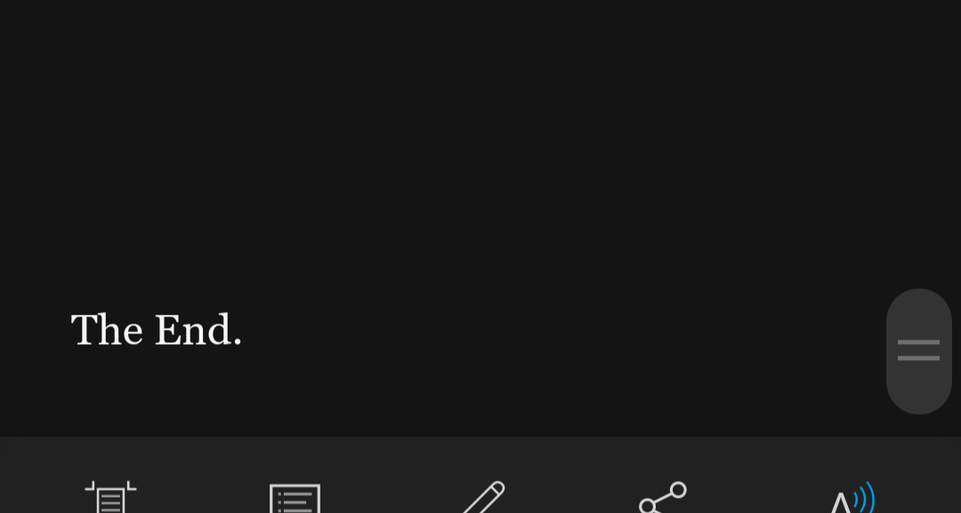This screenshot has height=513, width=961.
Task: Select the page-with-corner-marks view icon
Action: [110, 497]
